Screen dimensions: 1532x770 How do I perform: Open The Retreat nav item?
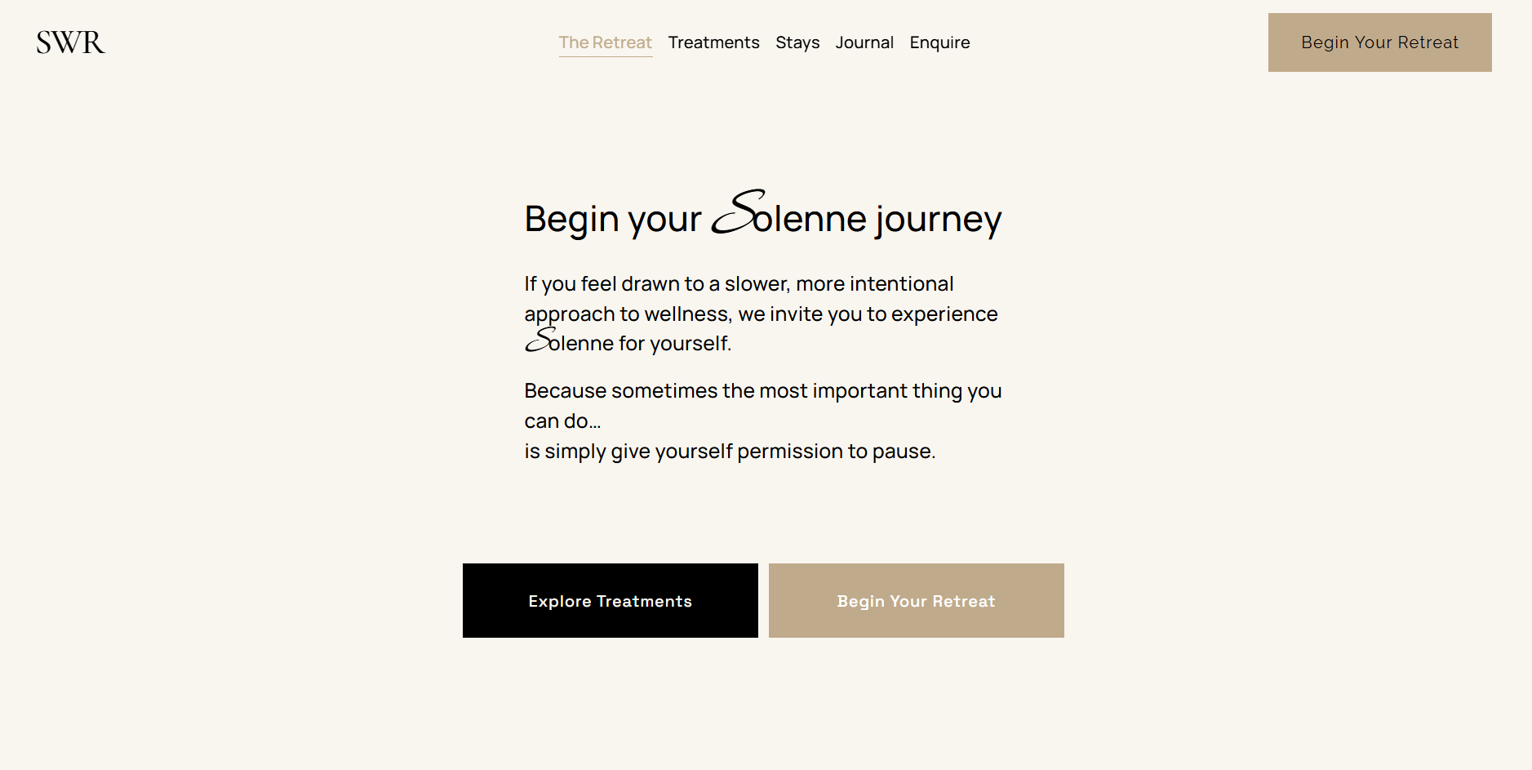pos(606,42)
